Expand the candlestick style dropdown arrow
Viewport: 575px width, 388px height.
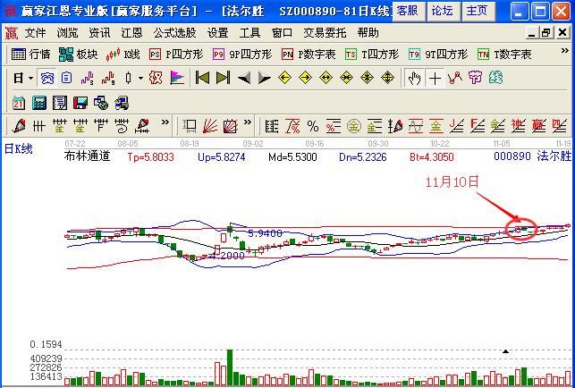click(141, 78)
